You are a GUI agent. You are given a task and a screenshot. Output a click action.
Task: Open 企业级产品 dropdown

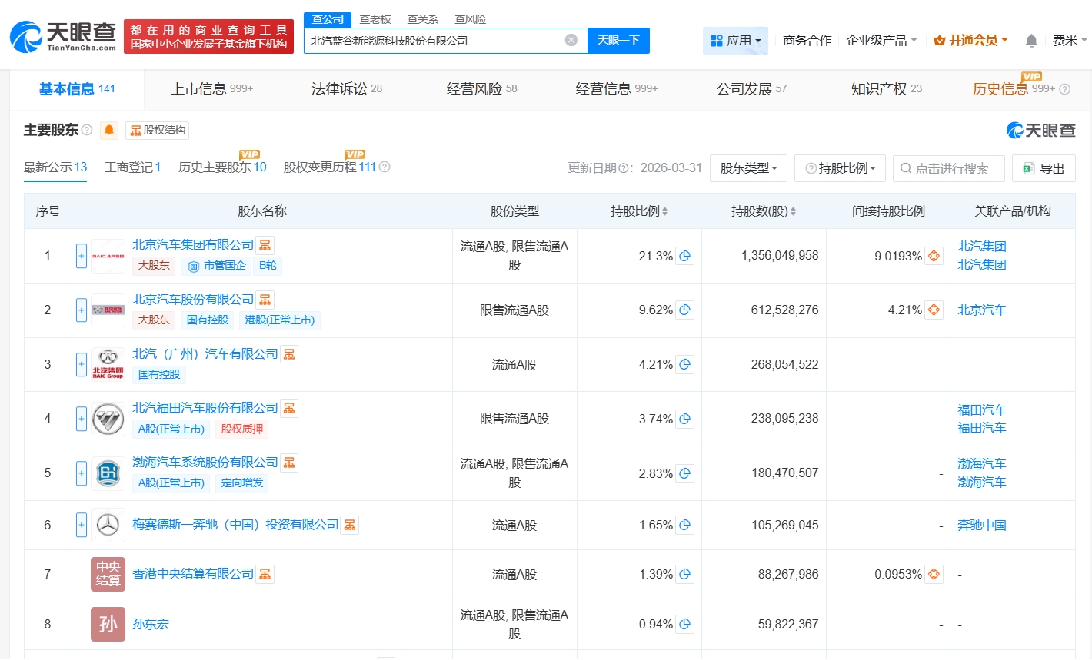881,41
